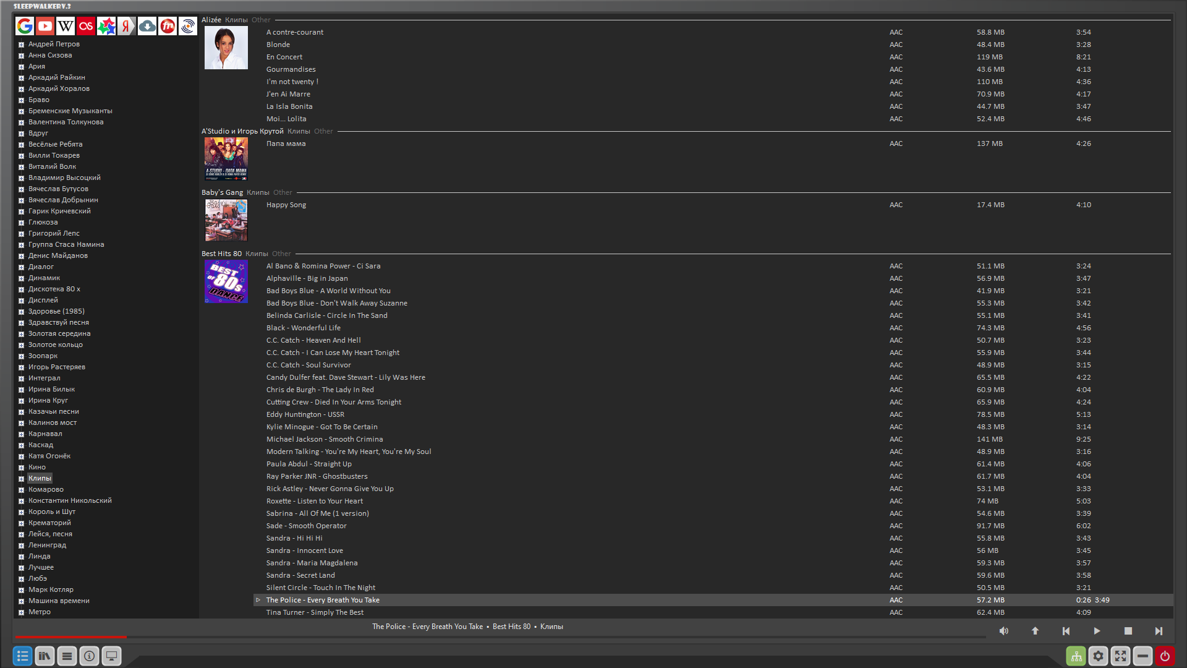Expand the Владимир Высоцкий node
Screen dimensions: 1187x668
(21, 178)
